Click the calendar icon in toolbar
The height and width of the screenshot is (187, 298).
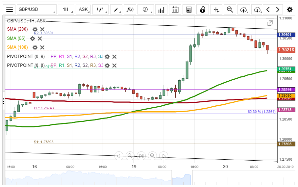pyautogui.click(x=175, y=10)
